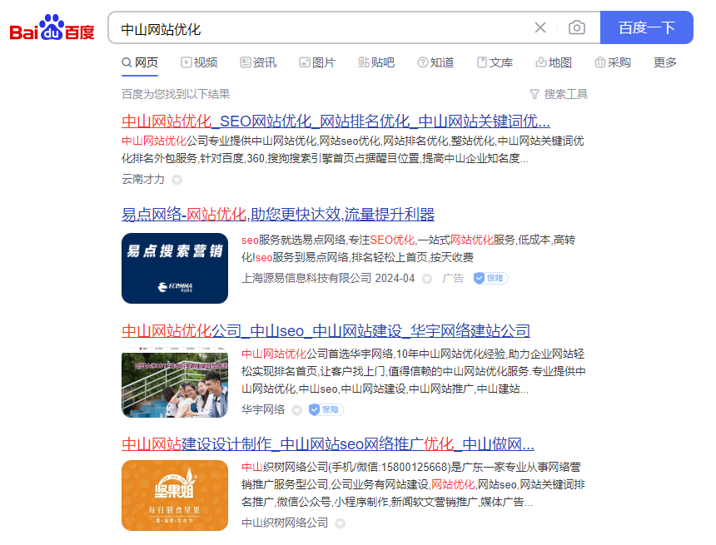Switch to the 资讯 tab
Image resolution: width=716 pixels, height=545 pixels.
pyautogui.click(x=258, y=62)
